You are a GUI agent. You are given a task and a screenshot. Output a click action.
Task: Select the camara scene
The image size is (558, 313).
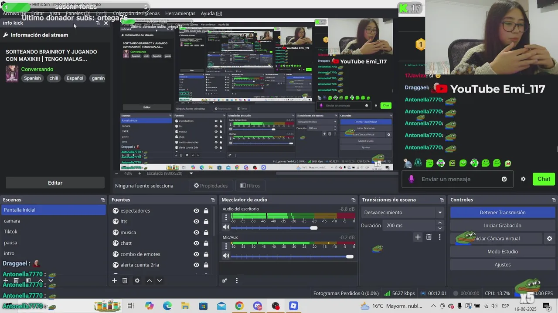click(53, 221)
